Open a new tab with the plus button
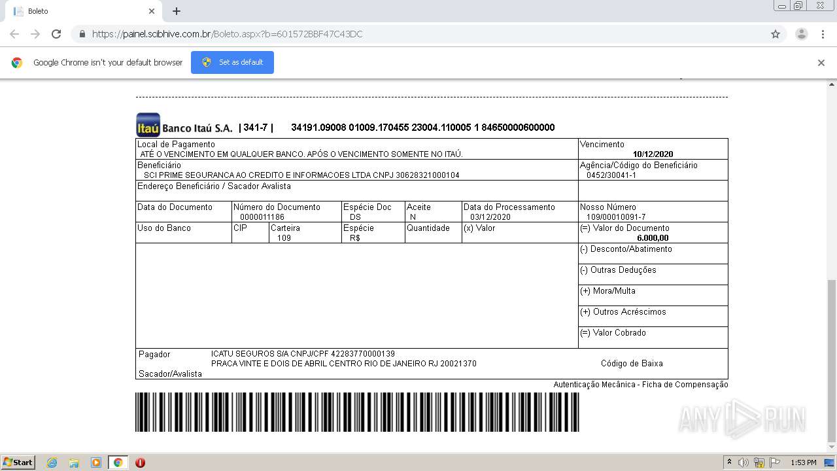 [x=177, y=11]
